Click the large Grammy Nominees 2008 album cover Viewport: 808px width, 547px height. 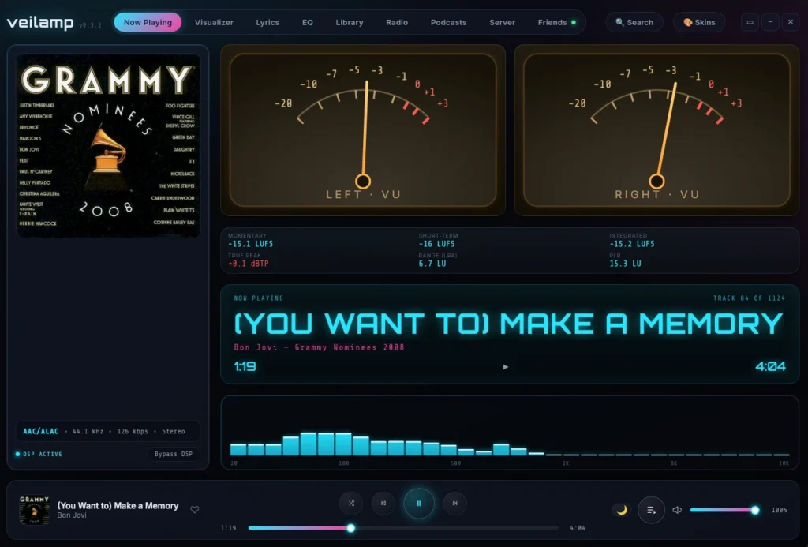(108, 145)
